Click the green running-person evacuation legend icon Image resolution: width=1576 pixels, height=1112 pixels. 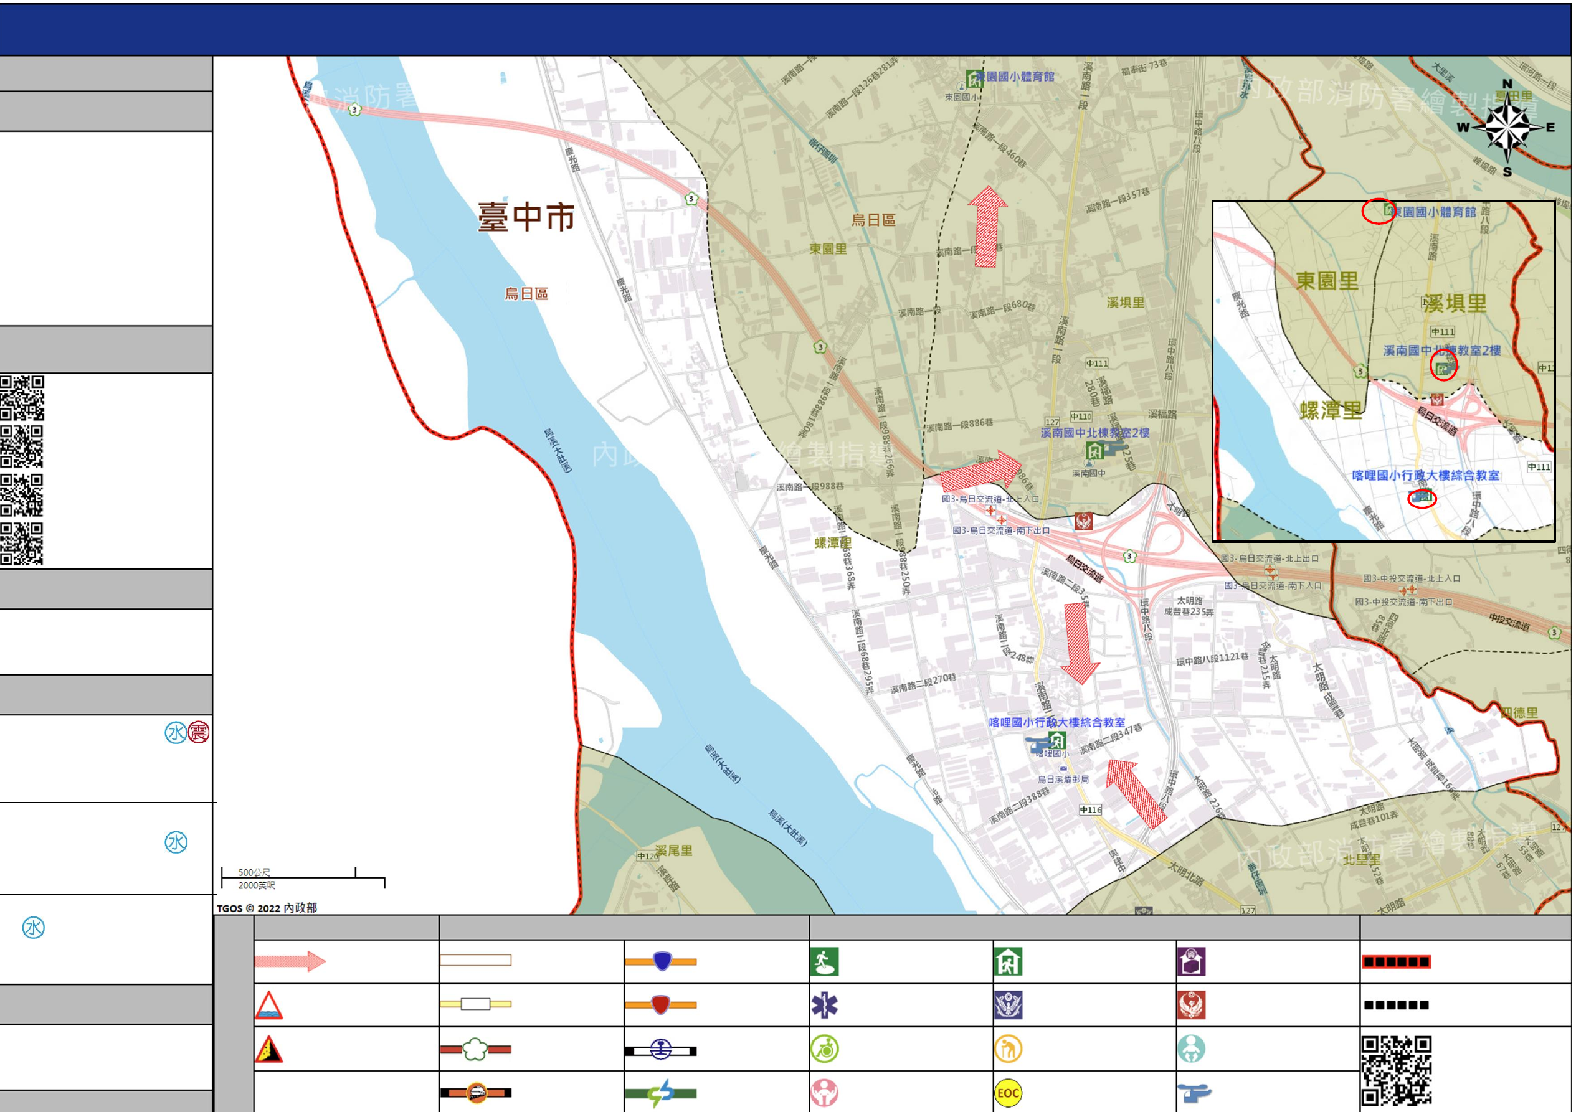coord(824,962)
